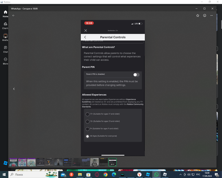222x178 pixels.
Task: Click the Parent PIN heading
Action: (x=88, y=67)
